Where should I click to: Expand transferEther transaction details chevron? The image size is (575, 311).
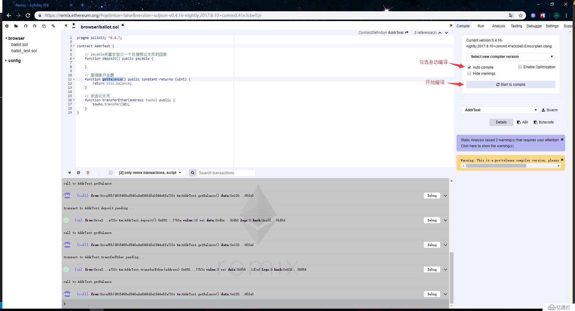click(x=446, y=269)
